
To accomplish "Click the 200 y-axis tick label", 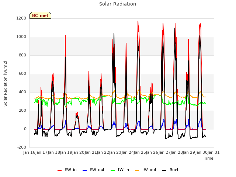I will tap(22, 111).
